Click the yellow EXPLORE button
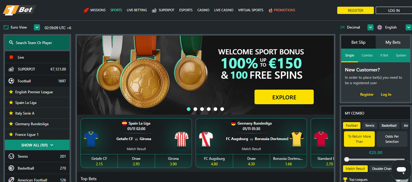The width and height of the screenshot is (412, 182). [284, 97]
